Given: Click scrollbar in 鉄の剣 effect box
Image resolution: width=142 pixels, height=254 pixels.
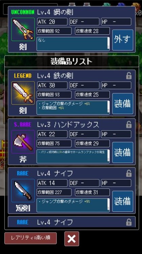Looking at the screenshot, I should click(x=108, y=107).
